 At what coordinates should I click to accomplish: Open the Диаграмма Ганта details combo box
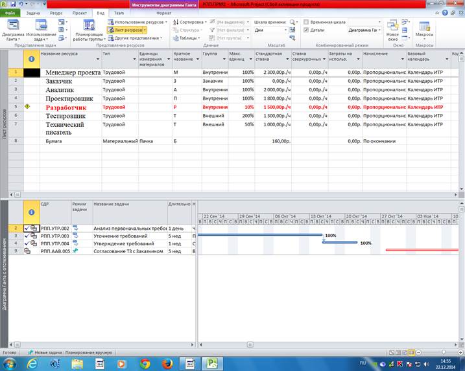pos(364,30)
